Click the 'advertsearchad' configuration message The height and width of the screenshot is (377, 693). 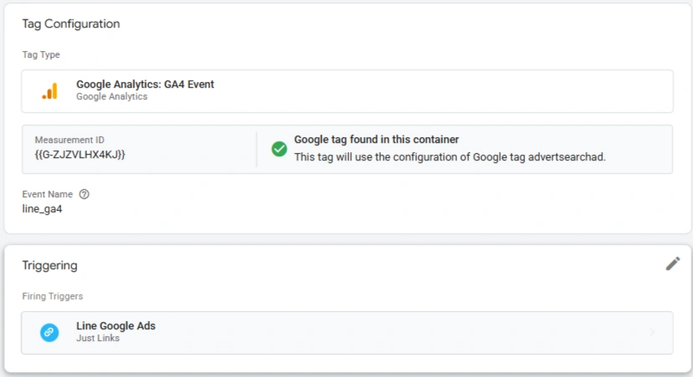tap(450, 157)
